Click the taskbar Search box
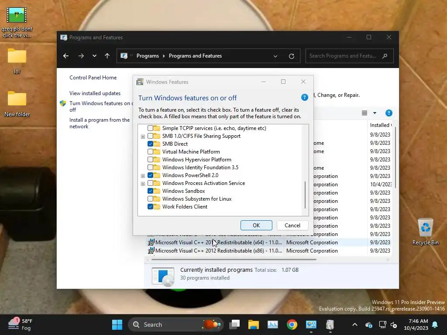 click(x=175, y=325)
